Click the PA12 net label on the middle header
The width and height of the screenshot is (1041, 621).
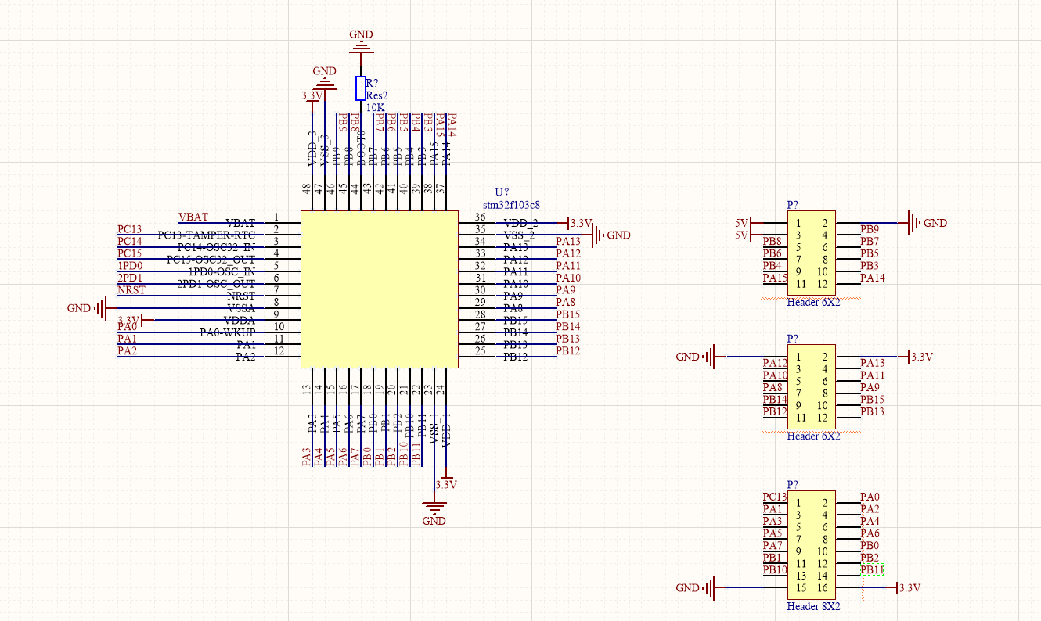click(x=776, y=363)
